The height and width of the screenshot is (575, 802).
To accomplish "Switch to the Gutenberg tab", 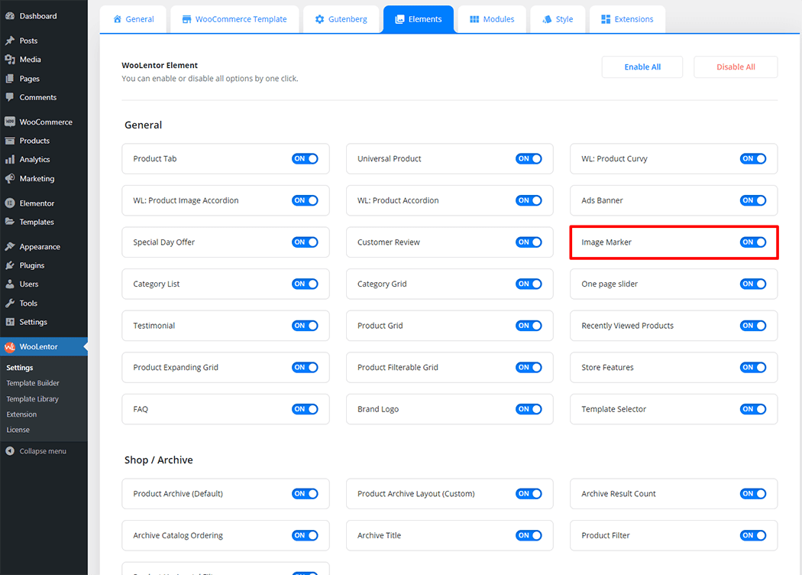I will (x=341, y=19).
